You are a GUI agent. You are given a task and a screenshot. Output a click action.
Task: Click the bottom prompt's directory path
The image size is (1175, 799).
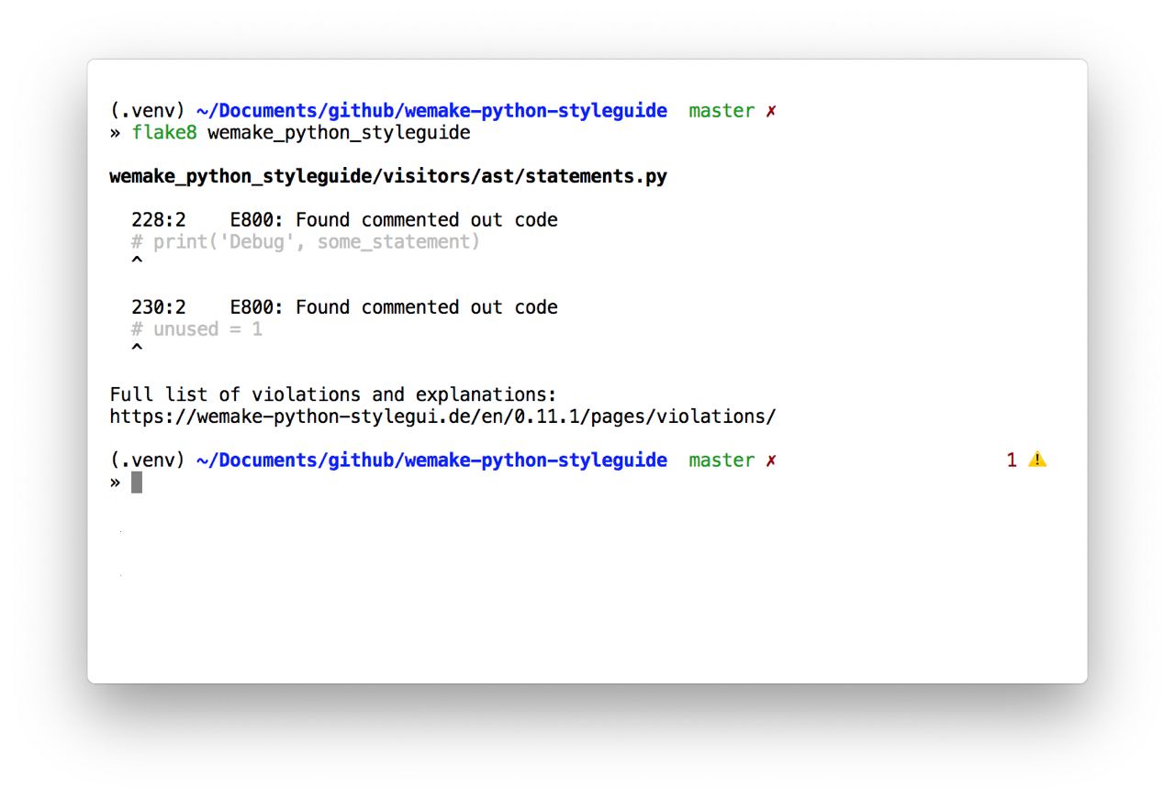431,461
